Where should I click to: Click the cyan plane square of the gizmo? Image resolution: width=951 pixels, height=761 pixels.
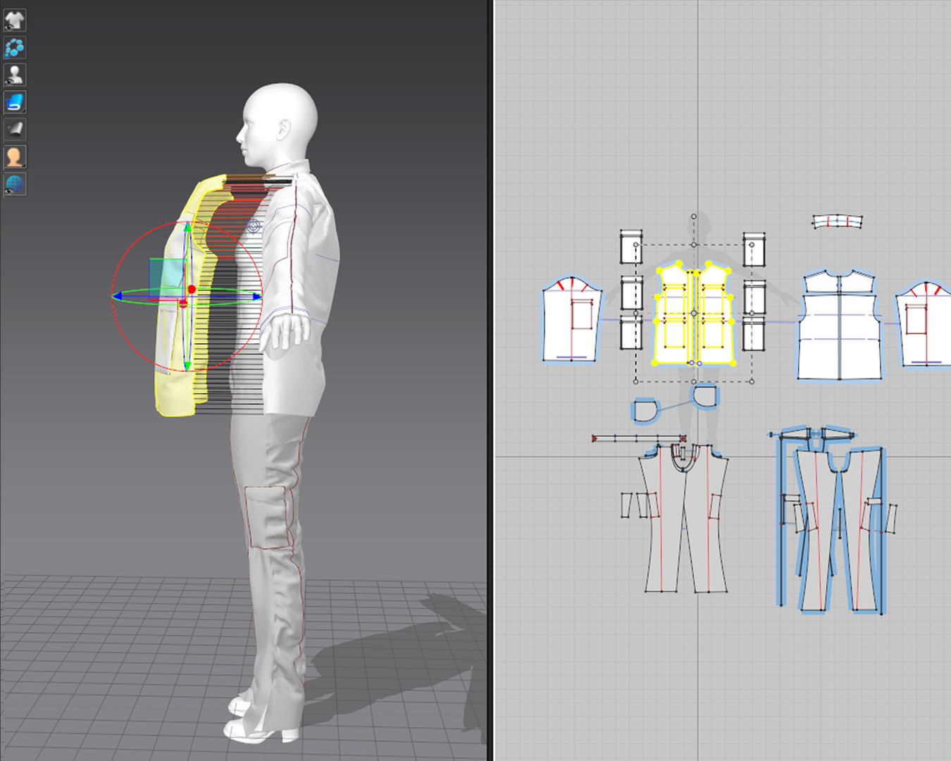166,276
